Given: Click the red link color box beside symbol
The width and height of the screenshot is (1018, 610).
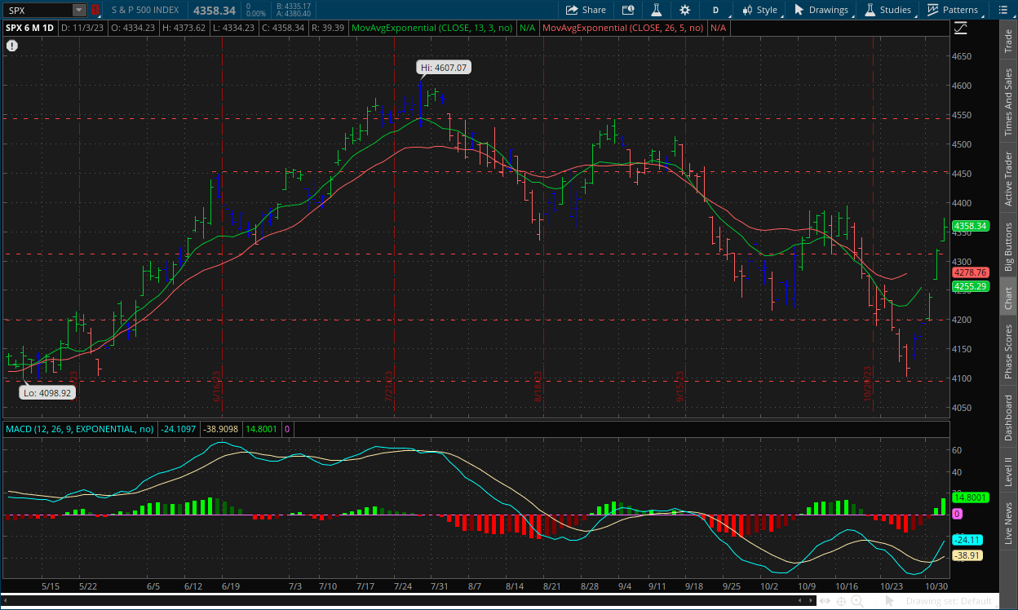Looking at the screenshot, I should point(95,10).
